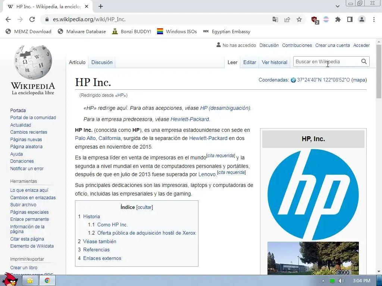The height and width of the screenshot is (286, 382).
Task: Open the uBlock Origin extension
Action: [314, 20]
